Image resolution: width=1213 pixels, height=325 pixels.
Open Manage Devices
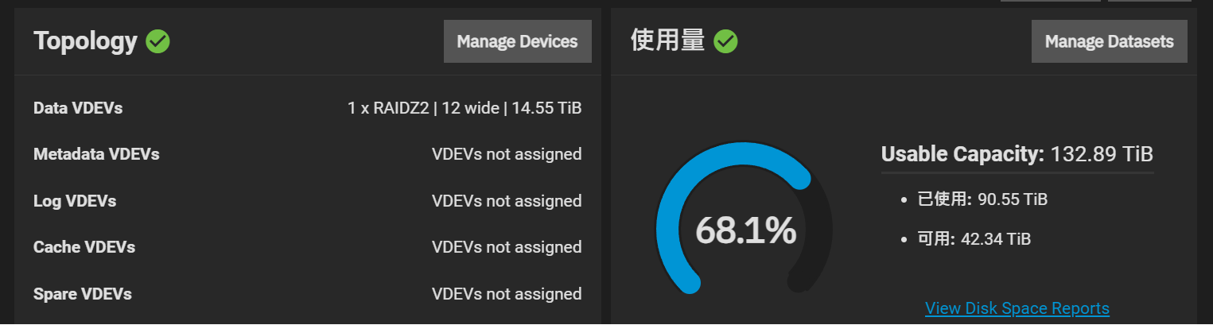tap(517, 41)
